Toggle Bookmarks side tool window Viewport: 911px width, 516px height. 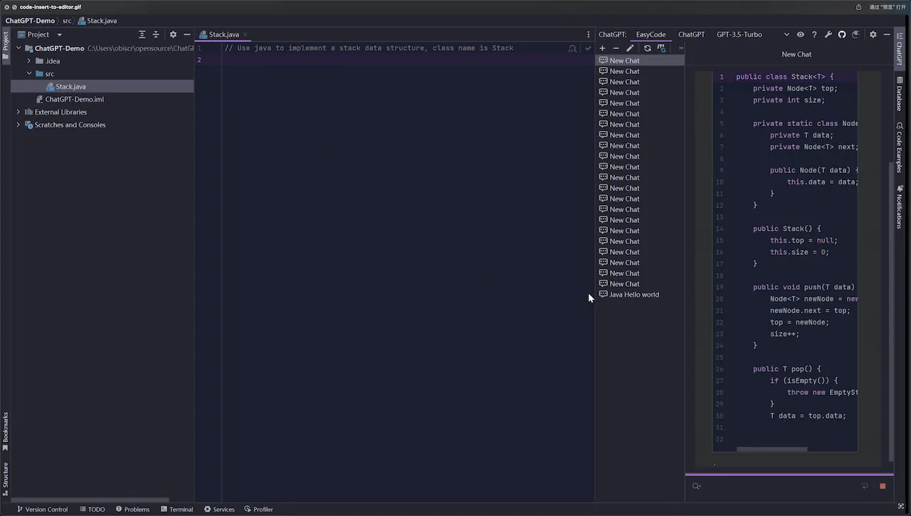click(6, 431)
